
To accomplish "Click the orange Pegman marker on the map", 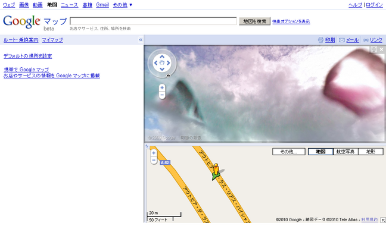I will [x=216, y=170].
